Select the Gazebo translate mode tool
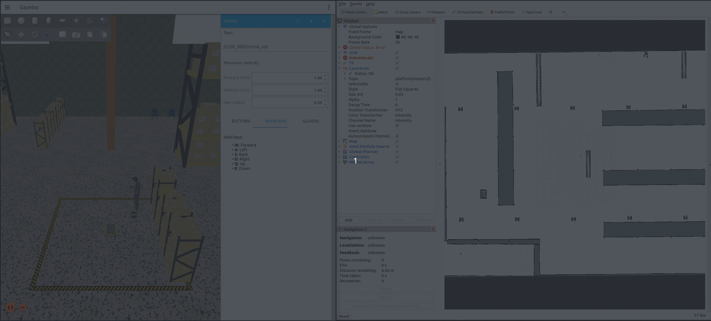The image size is (711, 321). tap(21, 34)
